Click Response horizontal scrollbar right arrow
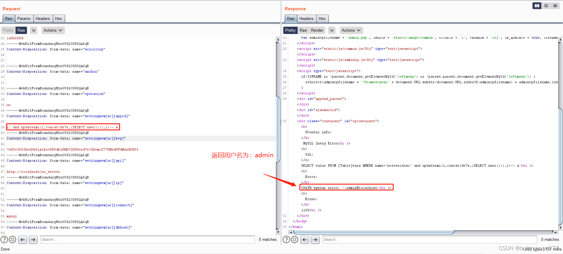563x254 pixels. coord(556,232)
